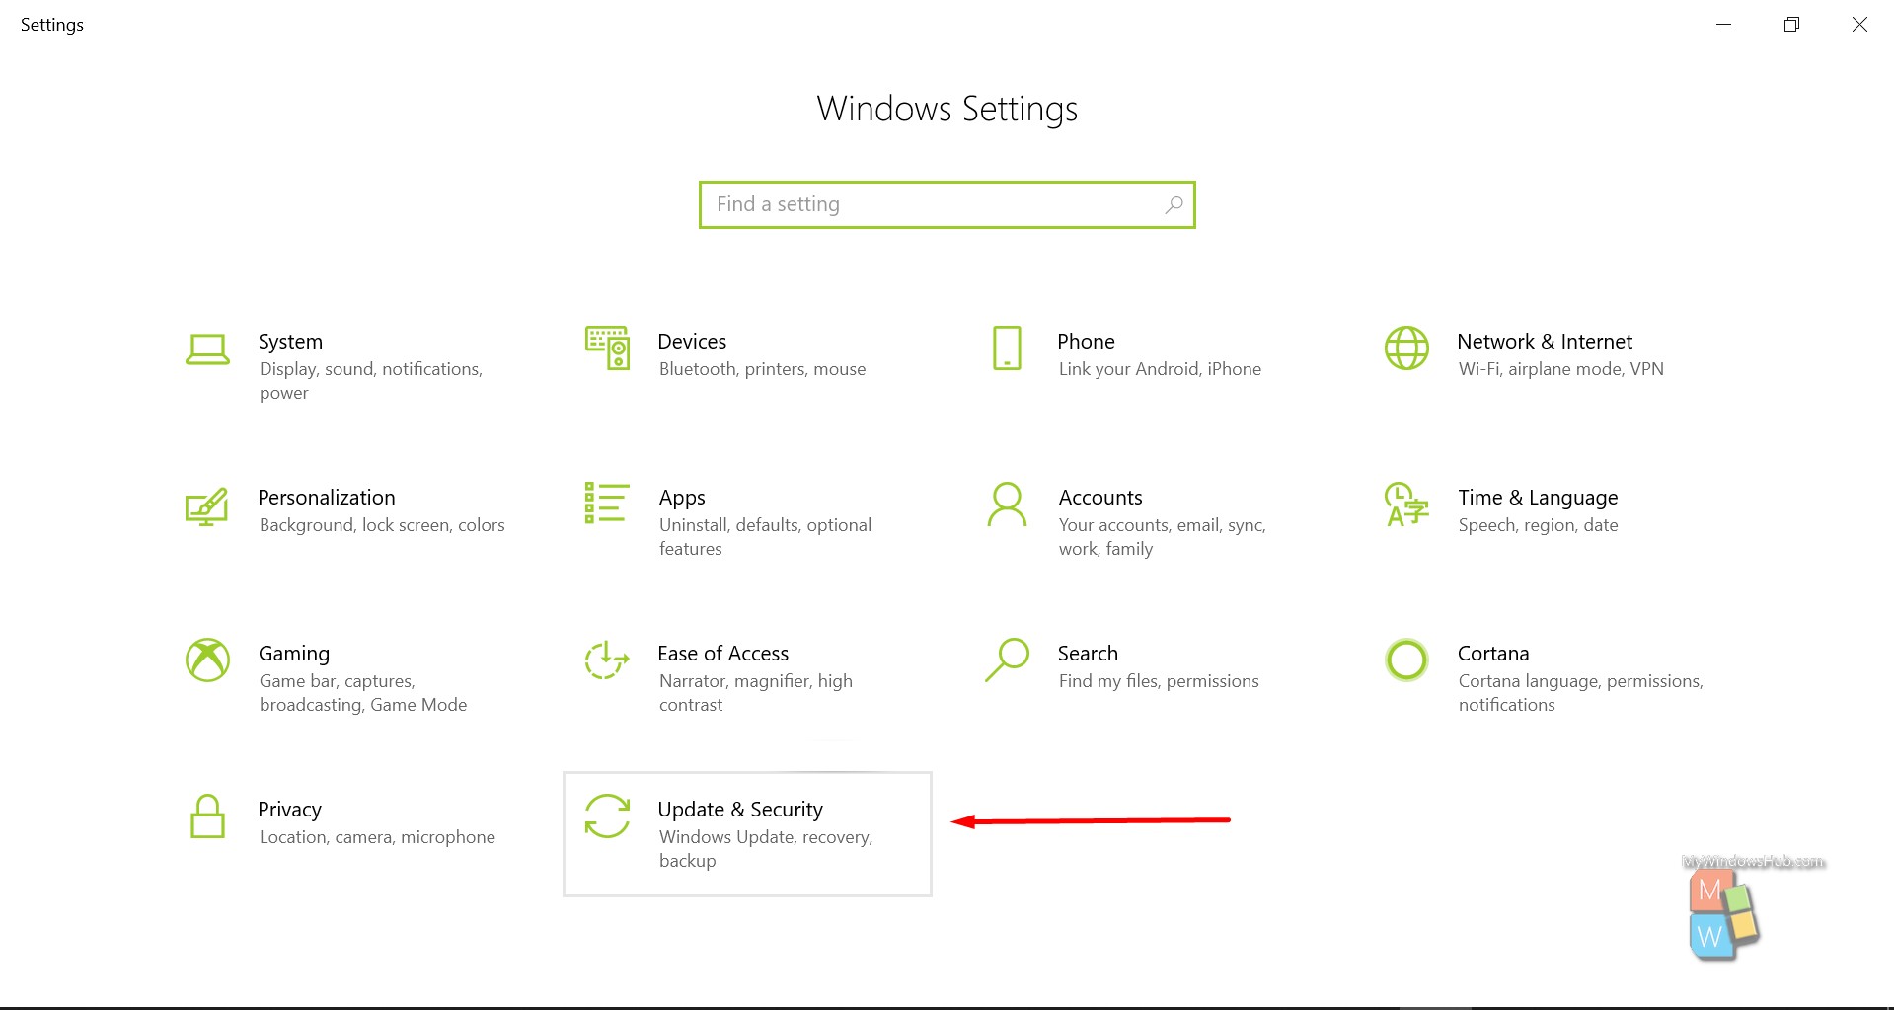Open System laptop icon
This screenshot has width=1894, height=1010.
[x=207, y=350]
